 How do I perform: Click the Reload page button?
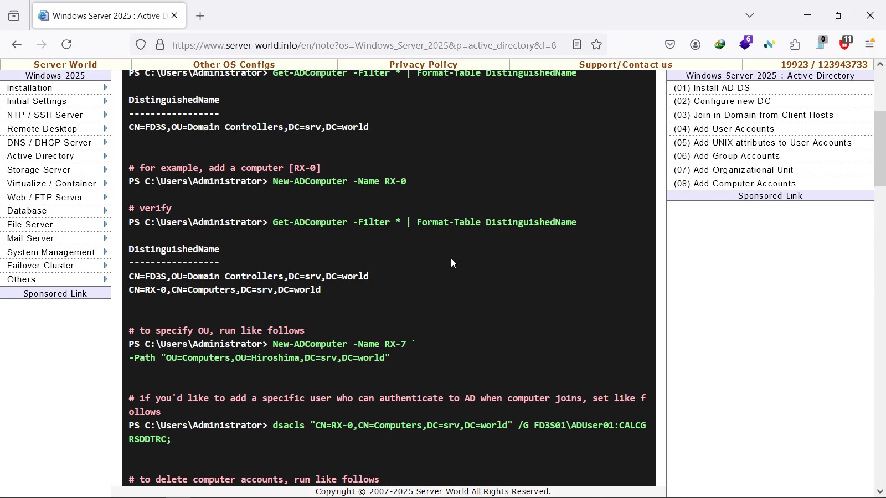tap(67, 45)
